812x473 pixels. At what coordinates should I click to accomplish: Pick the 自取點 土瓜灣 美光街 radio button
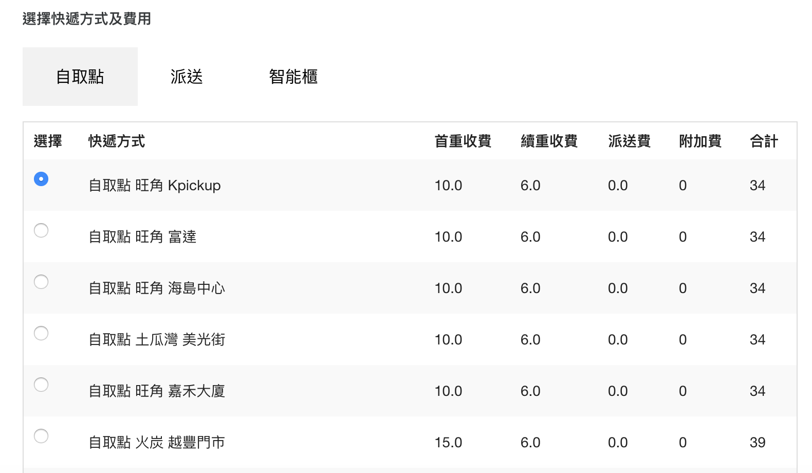(x=41, y=333)
